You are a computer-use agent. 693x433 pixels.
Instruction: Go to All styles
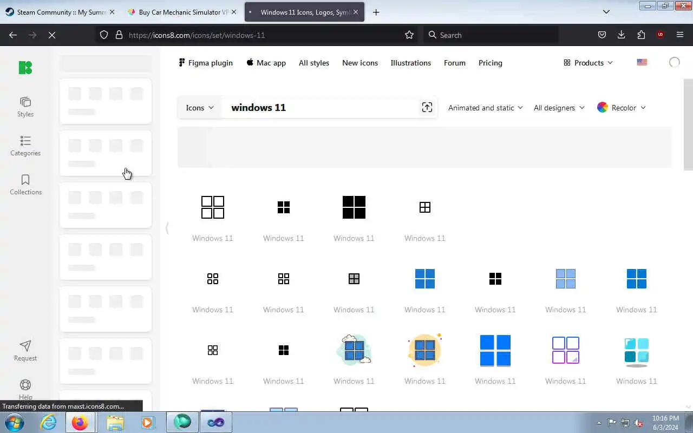tap(314, 63)
